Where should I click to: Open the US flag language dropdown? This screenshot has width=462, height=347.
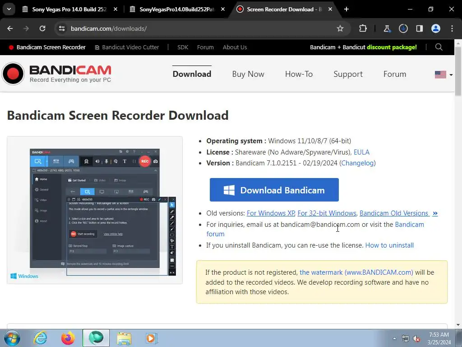444,75
